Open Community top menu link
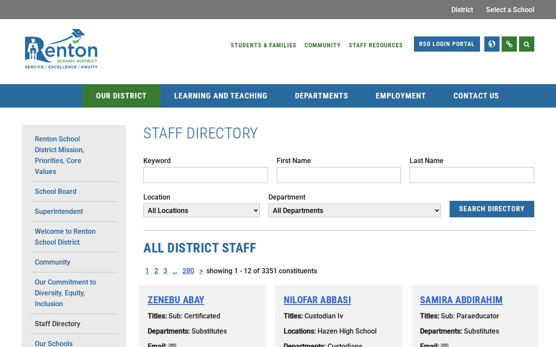This screenshot has width=556, height=347. point(322,45)
